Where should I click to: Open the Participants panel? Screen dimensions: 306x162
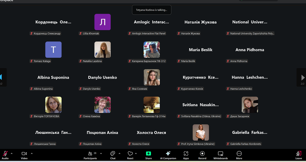[90, 155]
